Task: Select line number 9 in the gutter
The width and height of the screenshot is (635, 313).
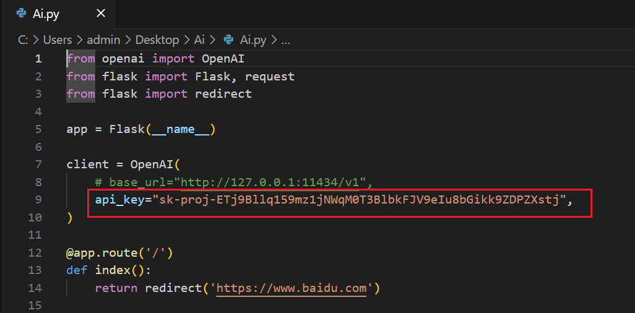Action: point(38,200)
